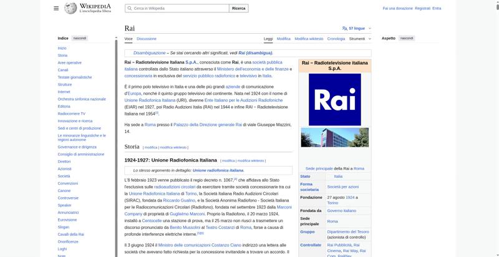Go to Orchestra sinfonica nazionale section
Image resolution: width=499 pixels, height=257 pixels.
82,99
